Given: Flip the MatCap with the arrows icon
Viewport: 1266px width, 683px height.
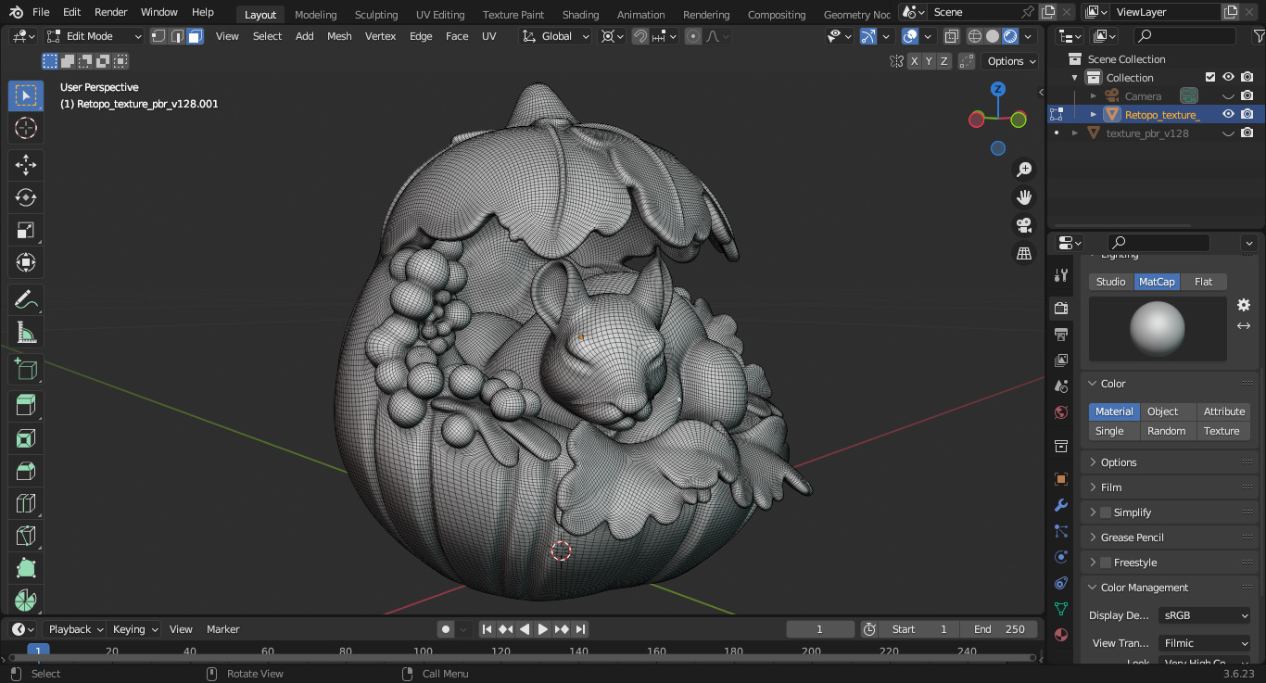Looking at the screenshot, I should [x=1244, y=325].
